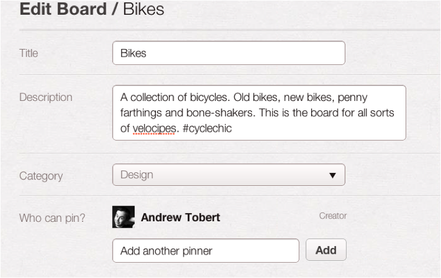Click the misspelled word velocipes
This screenshot has height=278, width=441.
[x=154, y=129]
